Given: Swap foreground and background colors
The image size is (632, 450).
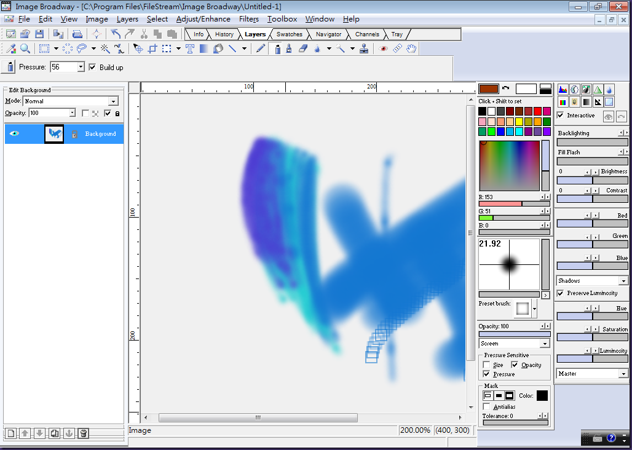Looking at the screenshot, I should pos(506,88).
